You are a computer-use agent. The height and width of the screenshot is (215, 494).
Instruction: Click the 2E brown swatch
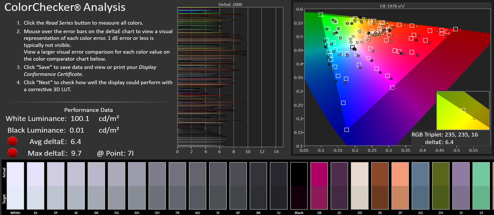point(380,186)
